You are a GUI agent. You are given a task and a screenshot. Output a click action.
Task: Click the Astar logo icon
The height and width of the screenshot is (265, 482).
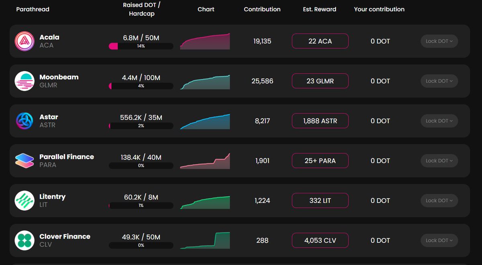click(25, 121)
